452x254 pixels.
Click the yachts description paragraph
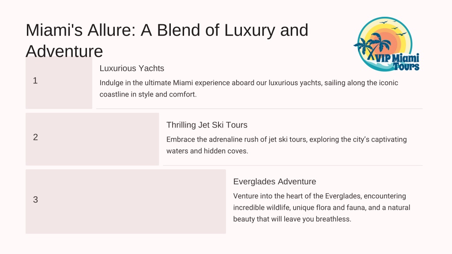[x=249, y=88]
